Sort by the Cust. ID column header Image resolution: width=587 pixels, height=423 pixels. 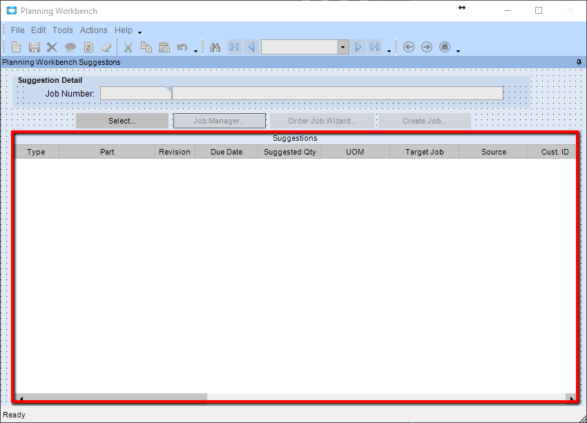552,152
